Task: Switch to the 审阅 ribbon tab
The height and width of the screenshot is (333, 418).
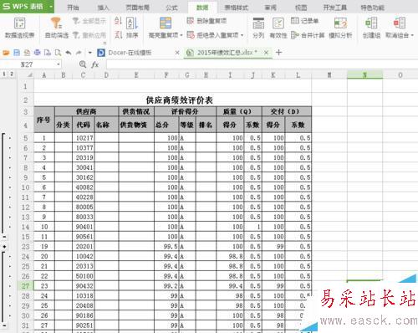Action: tap(270, 8)
